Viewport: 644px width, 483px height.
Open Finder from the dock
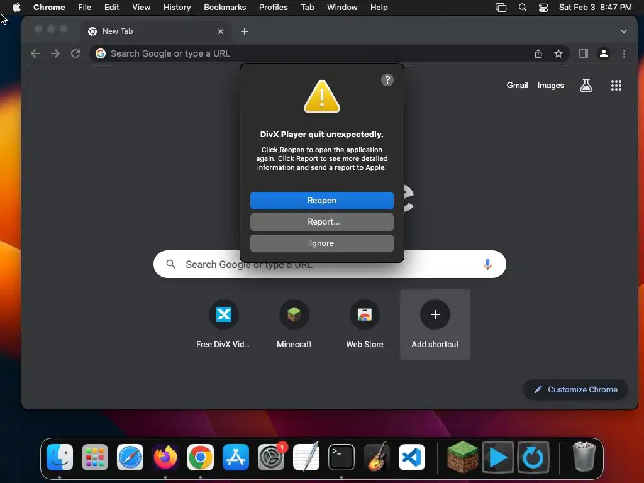pos(60,457)
